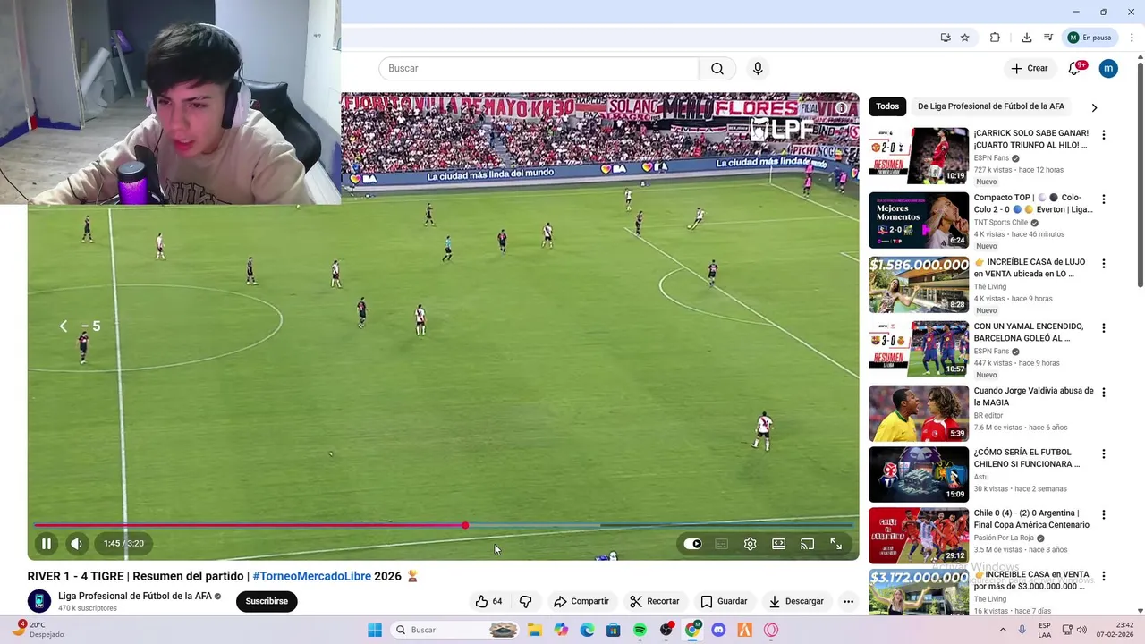Screen dimensions: 1145x644
Task: Open Spotify from the taskbar
Action: click(x=640, y=630)
